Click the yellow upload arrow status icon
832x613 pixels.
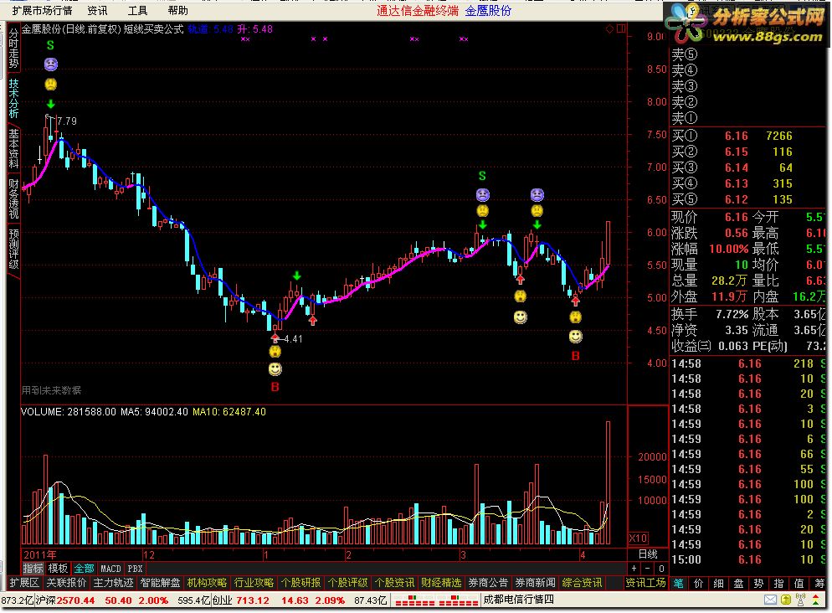(x=786, y=600)
